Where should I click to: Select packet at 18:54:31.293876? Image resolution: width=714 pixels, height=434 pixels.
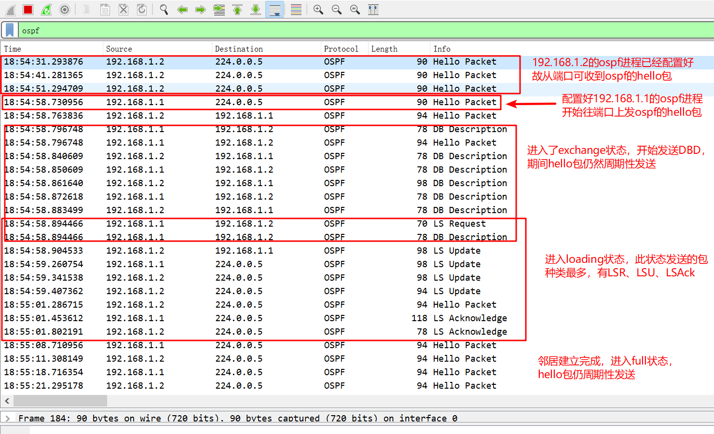(357, 62)
